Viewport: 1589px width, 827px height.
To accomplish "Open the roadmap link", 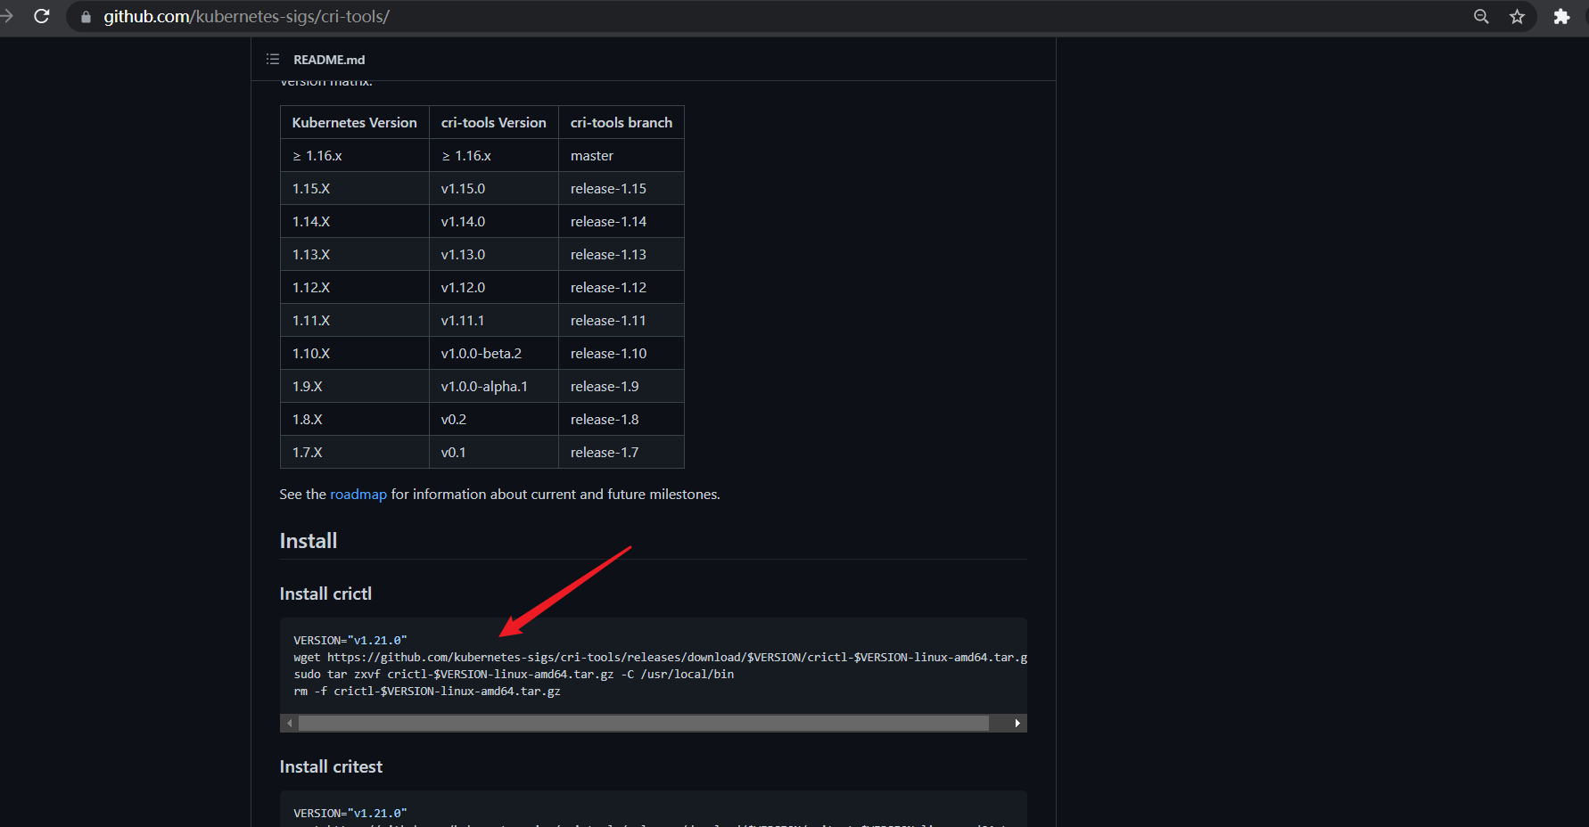I will pyautogui.click(x=358, y=494).
